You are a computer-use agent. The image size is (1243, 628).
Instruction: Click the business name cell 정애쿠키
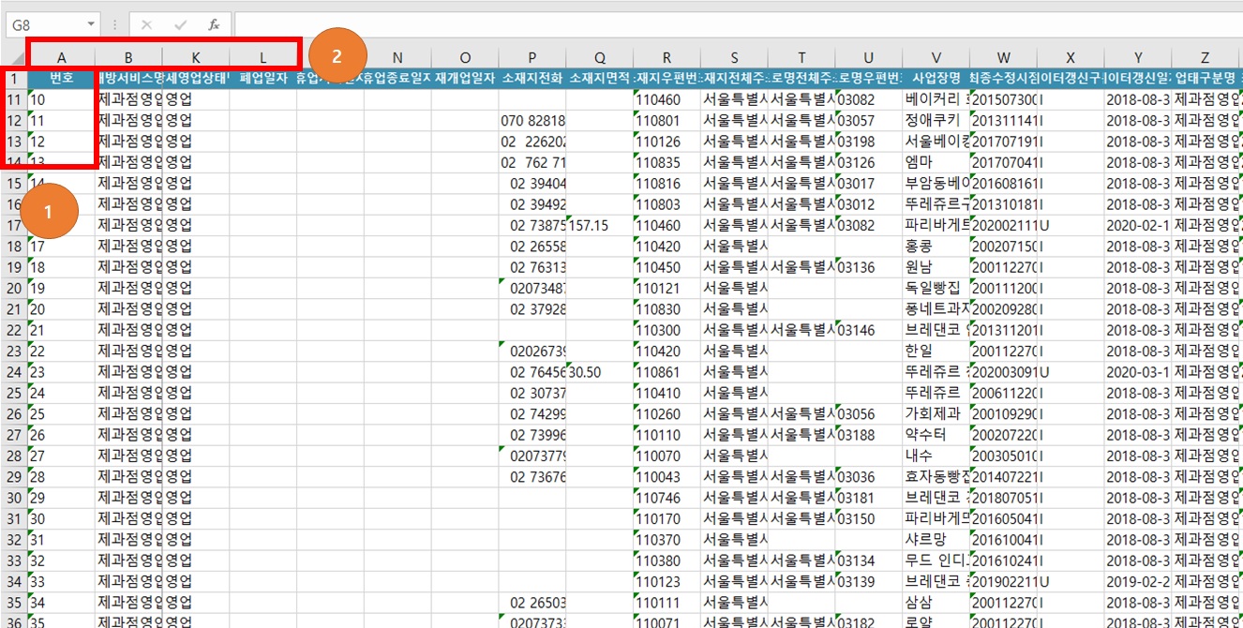pos(936,120)
